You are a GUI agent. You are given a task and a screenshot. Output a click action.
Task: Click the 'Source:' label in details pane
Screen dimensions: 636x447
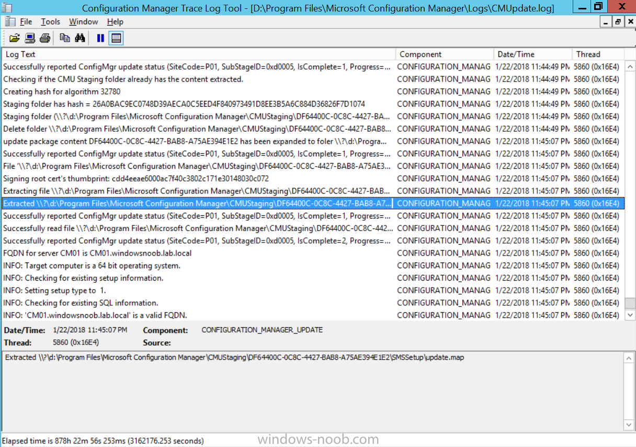pyautogui.click(x=157, y=343)
